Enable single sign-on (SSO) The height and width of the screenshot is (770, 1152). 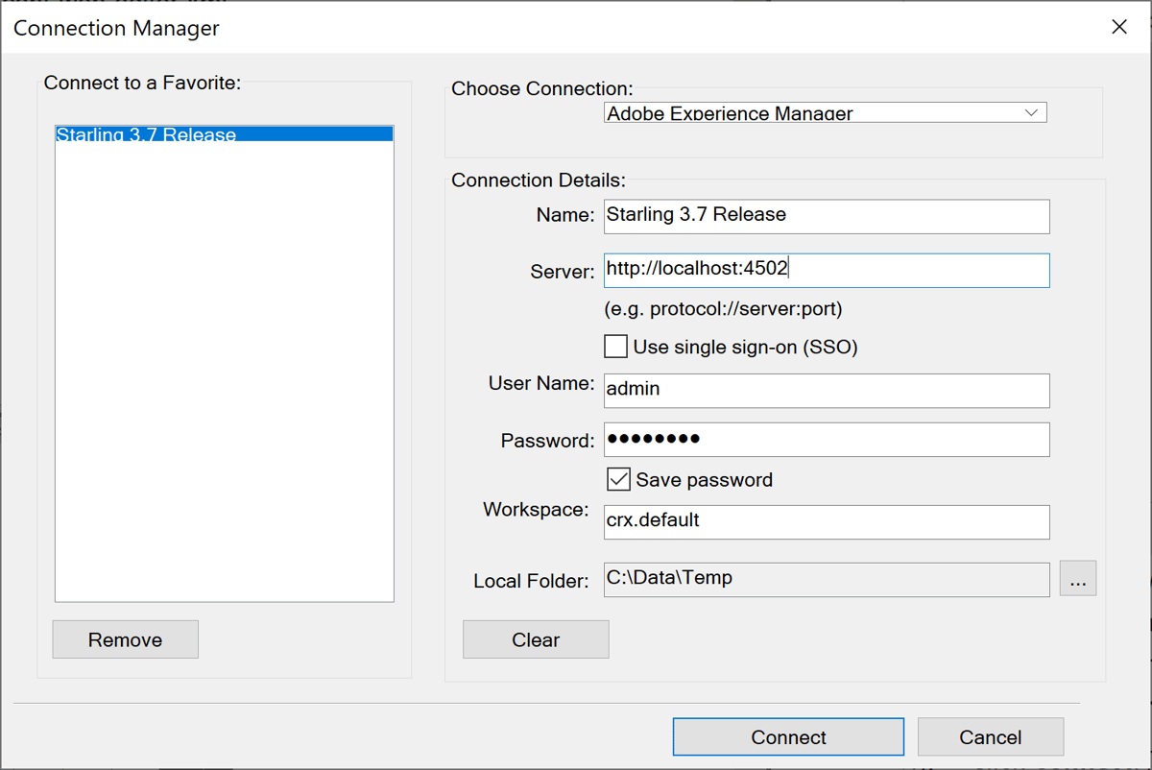[x=615, y=346]
